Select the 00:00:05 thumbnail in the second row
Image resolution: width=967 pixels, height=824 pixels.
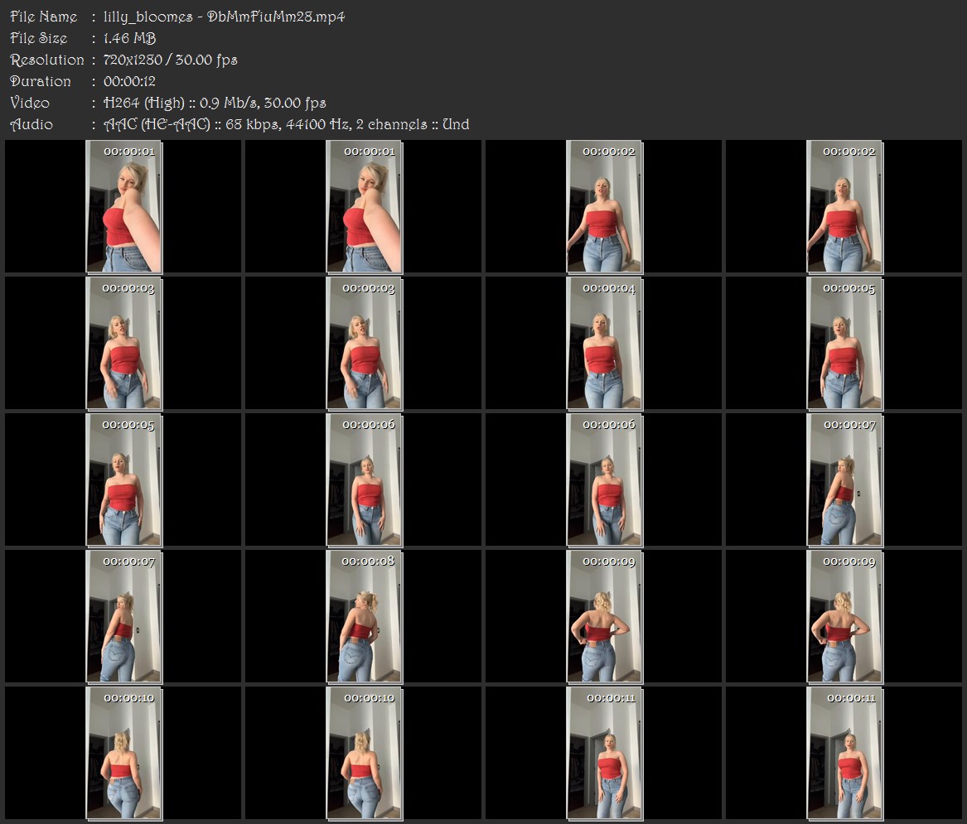[845, 344]
